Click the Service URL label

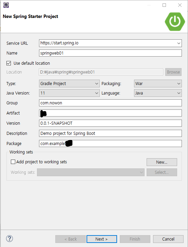17,43
